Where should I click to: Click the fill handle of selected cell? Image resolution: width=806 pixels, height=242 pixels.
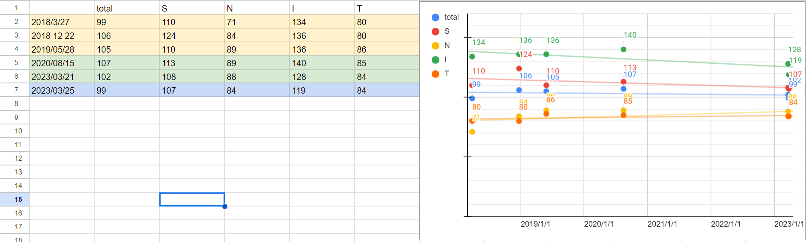(x=225, y=207)
